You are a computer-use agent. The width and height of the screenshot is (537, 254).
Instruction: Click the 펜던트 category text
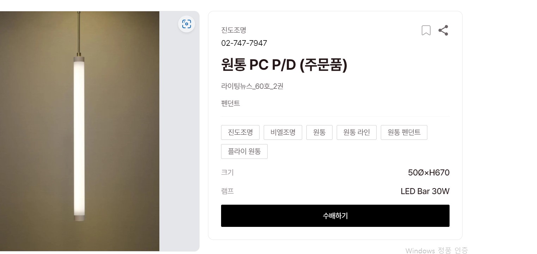coord(231,104)
